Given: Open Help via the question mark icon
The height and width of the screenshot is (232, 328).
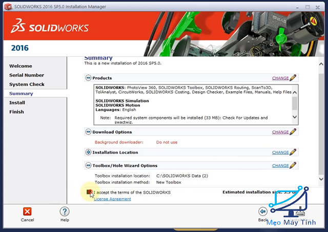Looking at the screenshot, I should click(65, 212).
